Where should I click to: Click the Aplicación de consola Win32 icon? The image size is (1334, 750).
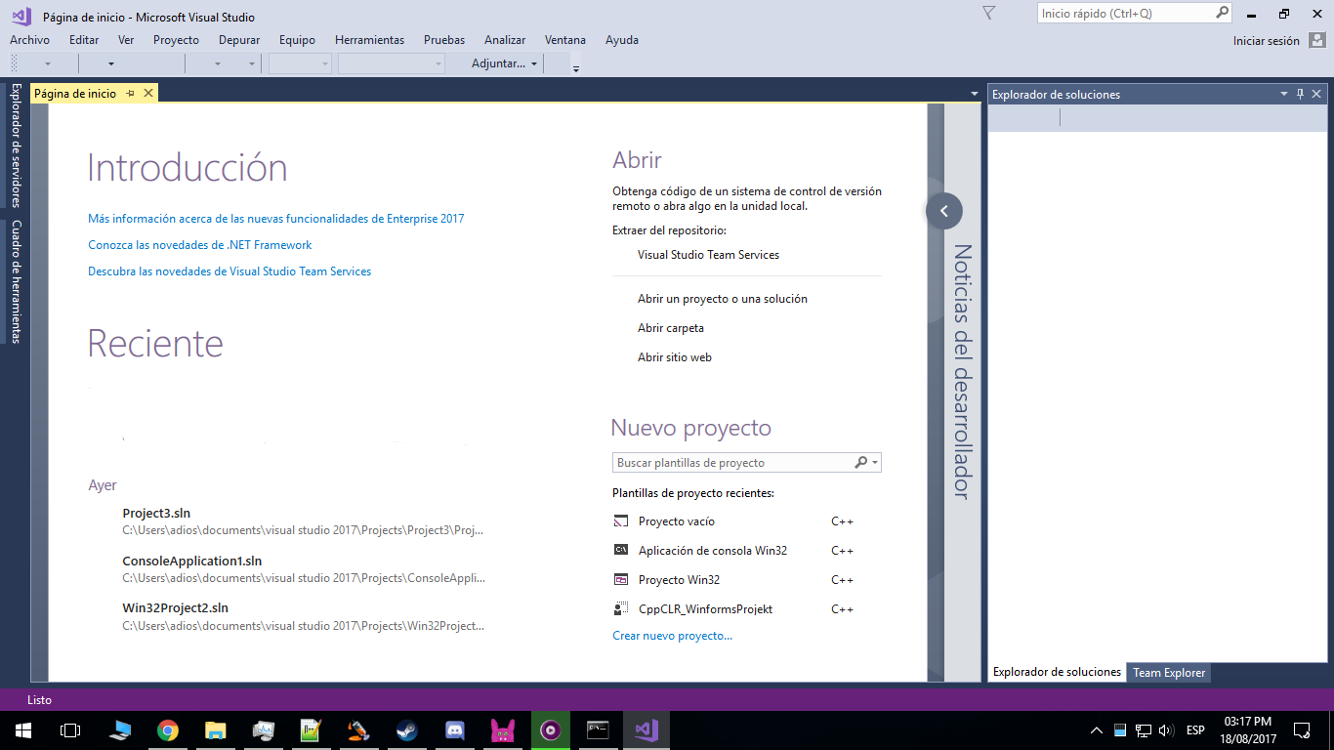coord(621,551)
